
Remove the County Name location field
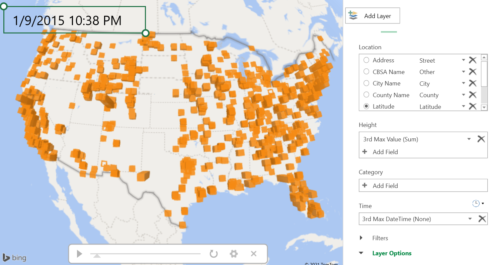coord(473,95)
